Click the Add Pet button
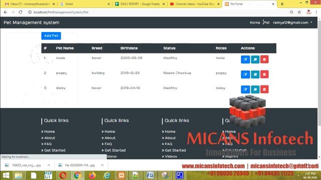The image size is (321, 180). (x=51, y=35)
